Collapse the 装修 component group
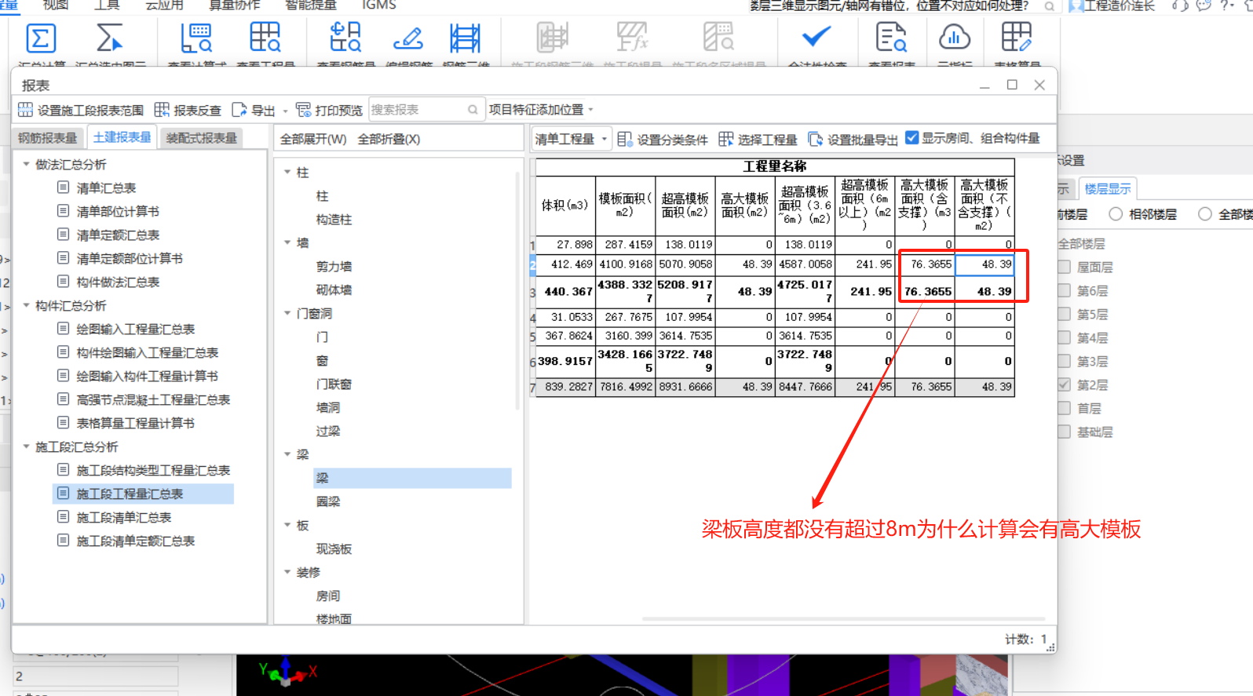 [287, 572]
